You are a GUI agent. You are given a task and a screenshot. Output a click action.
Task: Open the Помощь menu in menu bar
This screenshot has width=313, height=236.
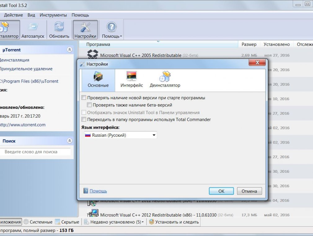pyautogui.click(x=80, y=15)
